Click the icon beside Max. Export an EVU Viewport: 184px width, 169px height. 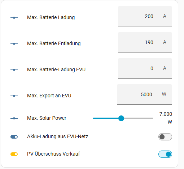click(14, 96)
